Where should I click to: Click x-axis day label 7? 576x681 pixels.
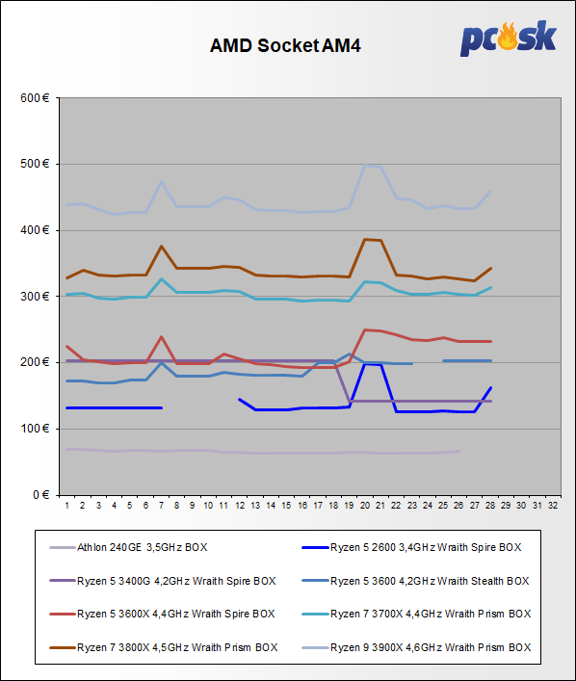161,506
